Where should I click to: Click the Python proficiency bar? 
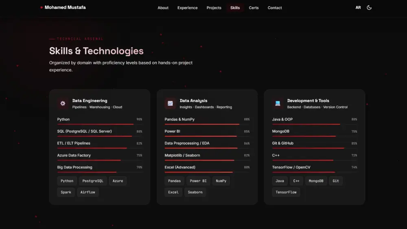tap(99, 124)
